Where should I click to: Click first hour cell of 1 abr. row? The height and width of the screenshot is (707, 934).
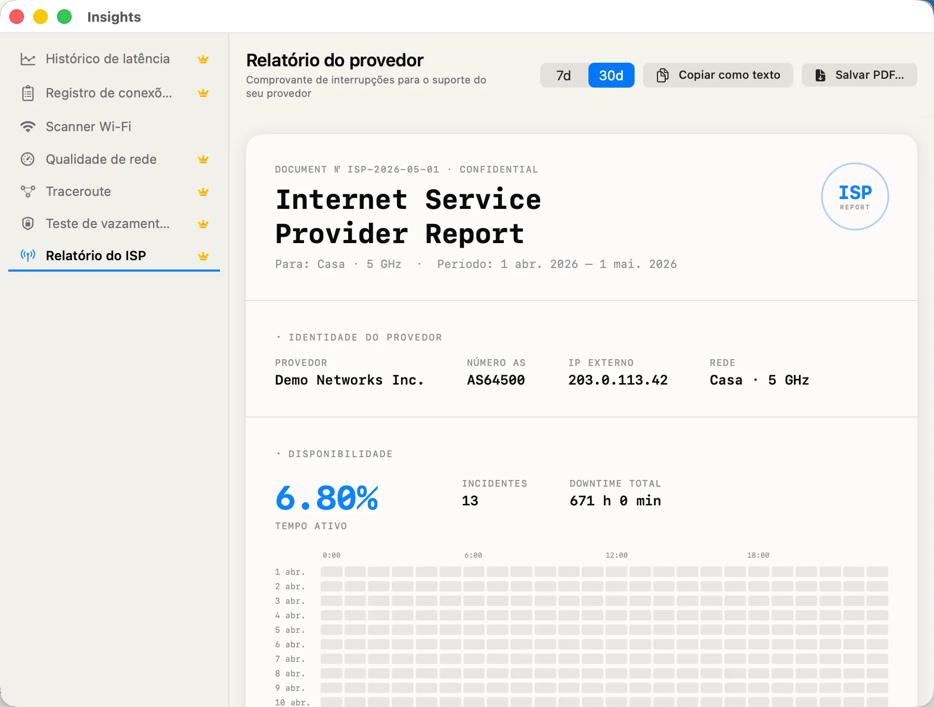click(331, 572)
